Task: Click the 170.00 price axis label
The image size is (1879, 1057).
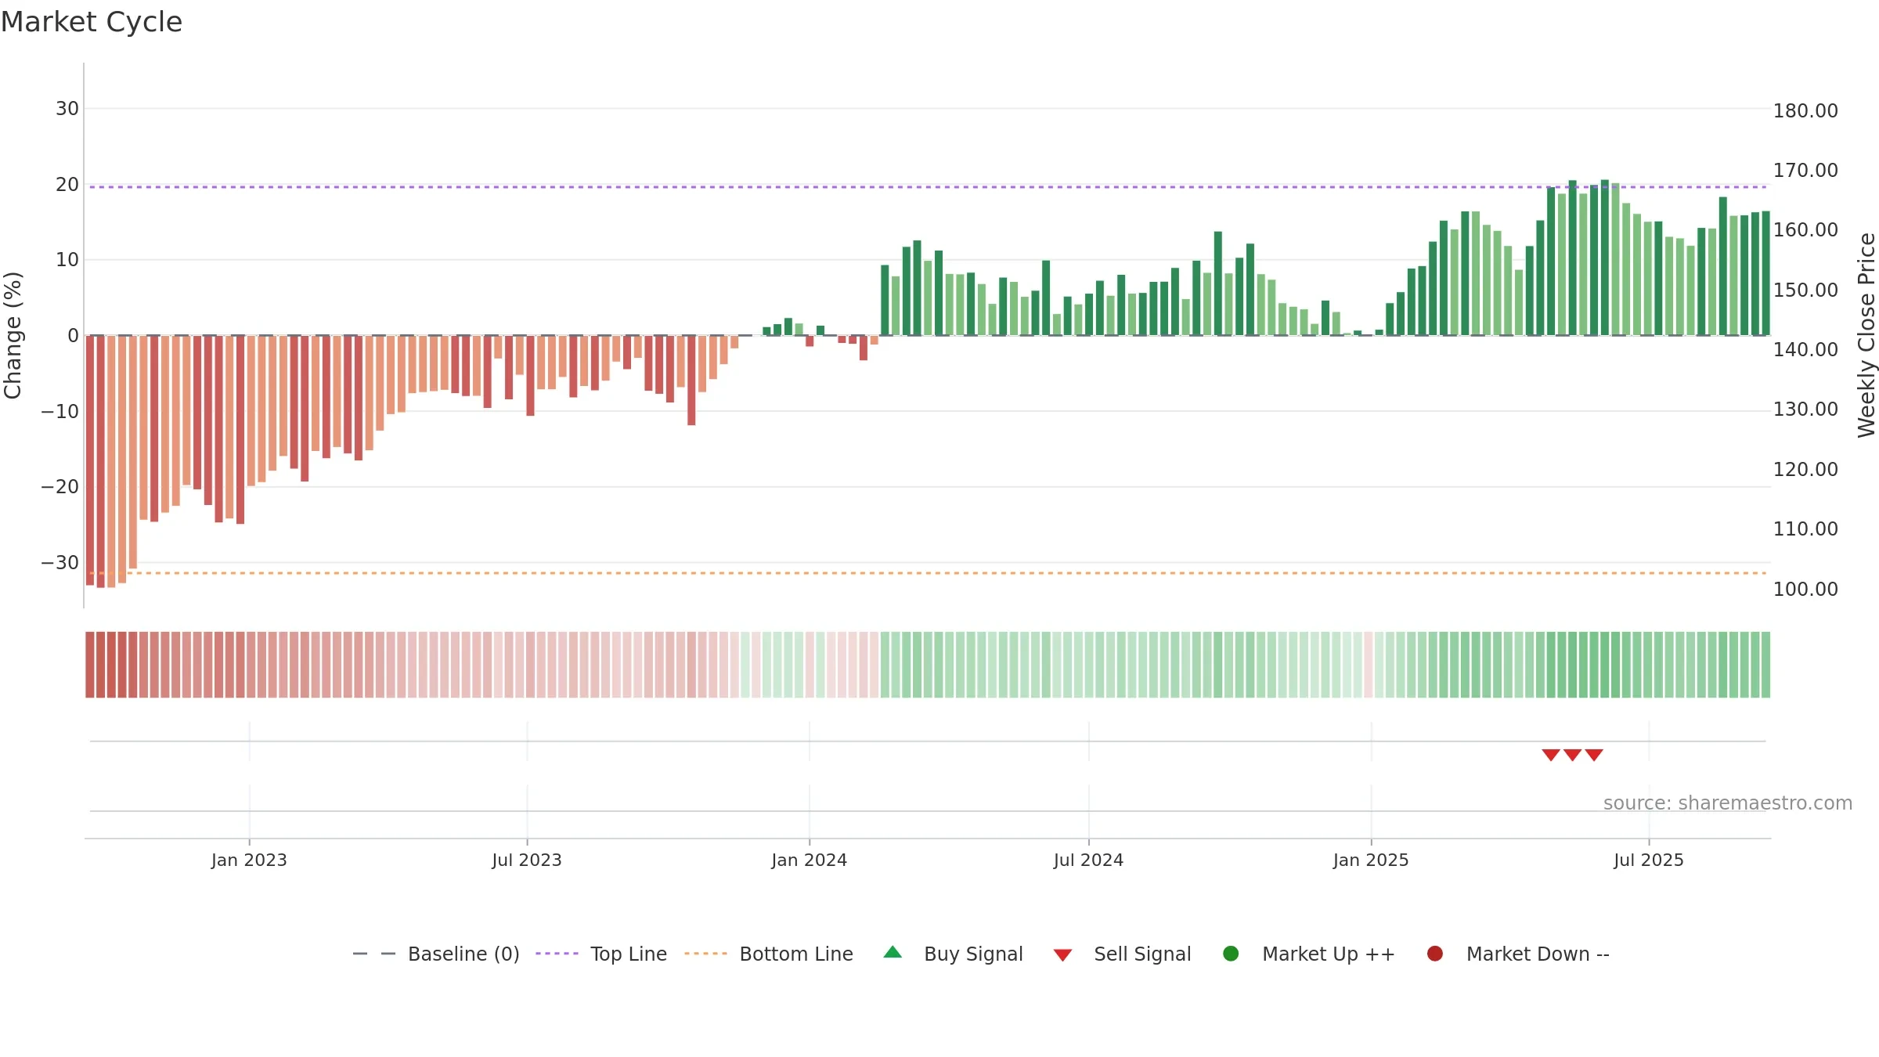Action: [x=1805, y=171]
